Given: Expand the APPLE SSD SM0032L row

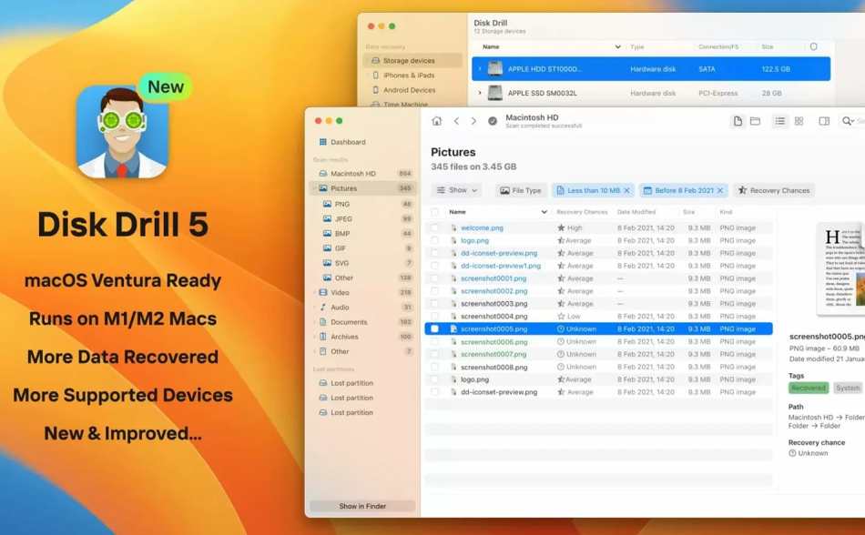Looking at the screenshot, I should pos(480,93).
